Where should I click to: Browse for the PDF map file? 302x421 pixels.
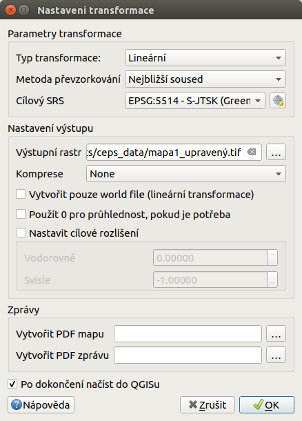(x=276, y=334)
